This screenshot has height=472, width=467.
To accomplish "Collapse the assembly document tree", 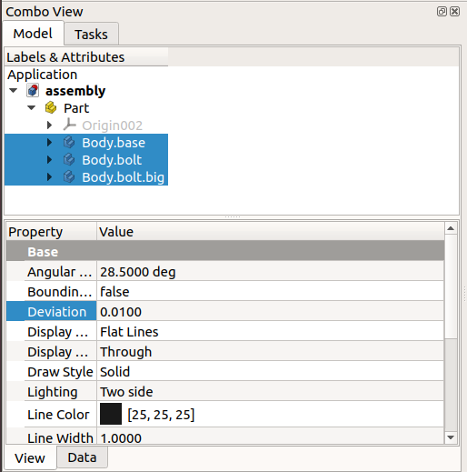I will coord(13,90).
